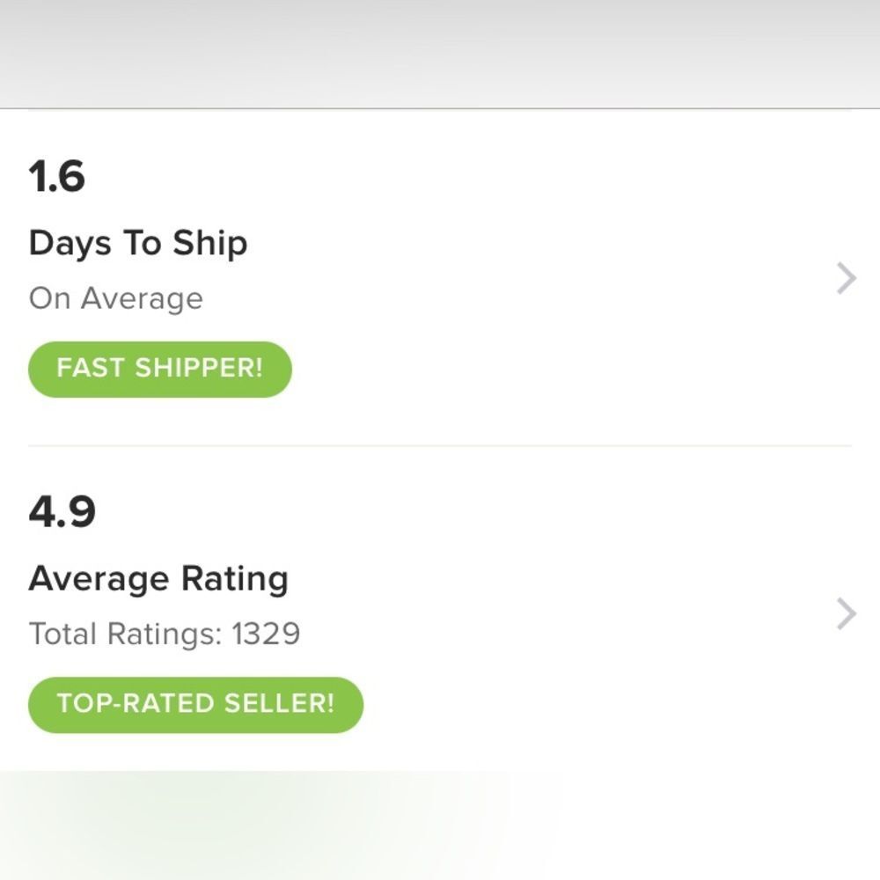This screenshot has height=880, width=880.
Task: Select the Days To Ship heading
Action: click(137, 244)
